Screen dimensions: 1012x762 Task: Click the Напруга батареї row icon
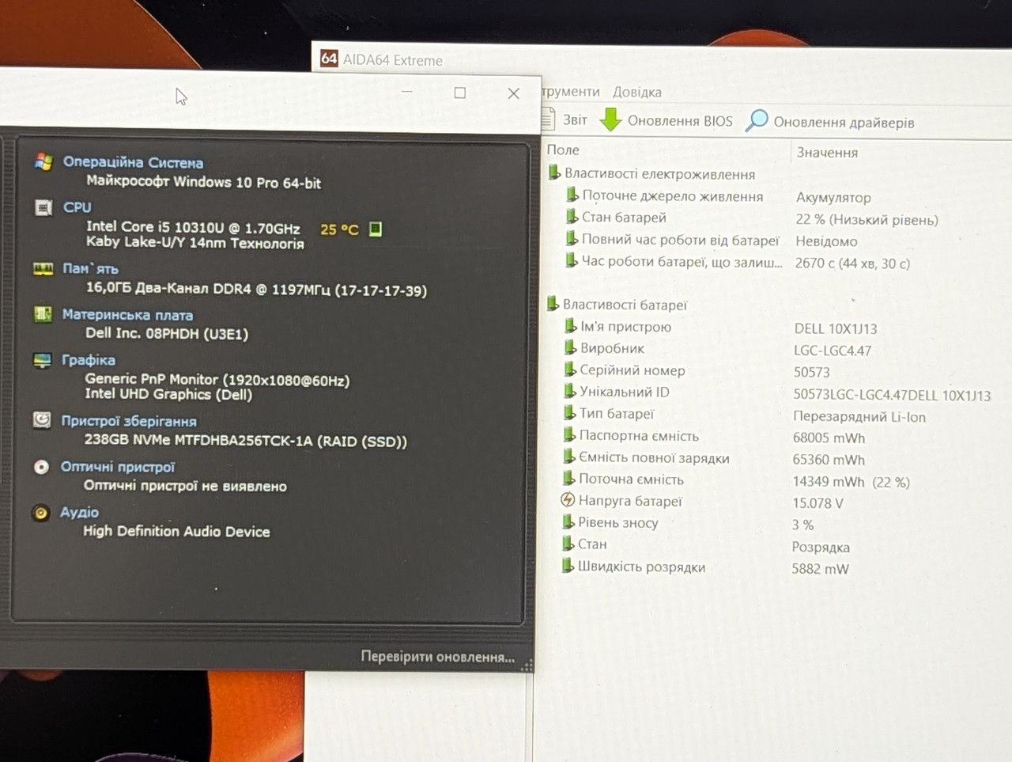567,500
